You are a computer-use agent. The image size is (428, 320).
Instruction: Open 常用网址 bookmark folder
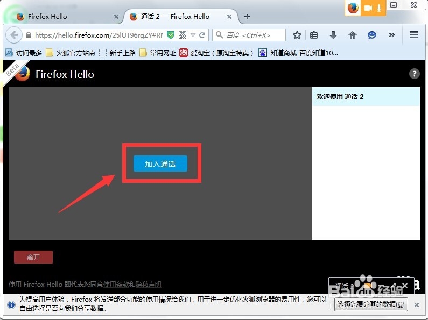point(158,53)
